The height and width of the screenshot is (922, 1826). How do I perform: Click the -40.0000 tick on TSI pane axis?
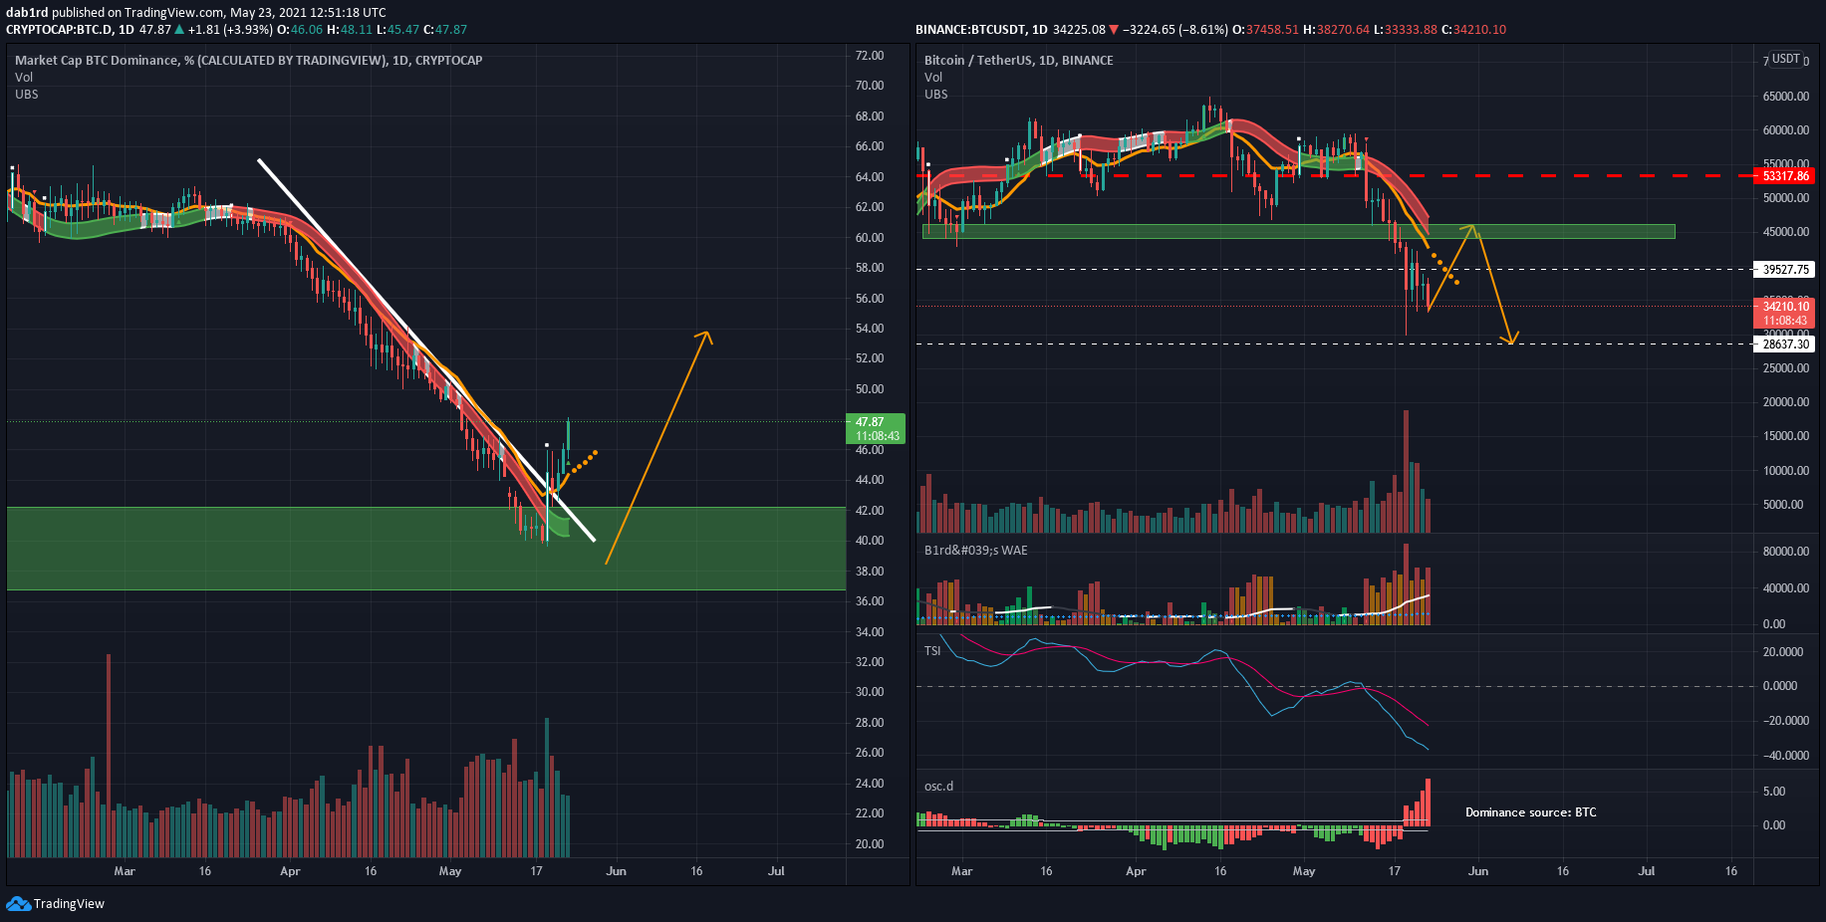click(1786, 756)
